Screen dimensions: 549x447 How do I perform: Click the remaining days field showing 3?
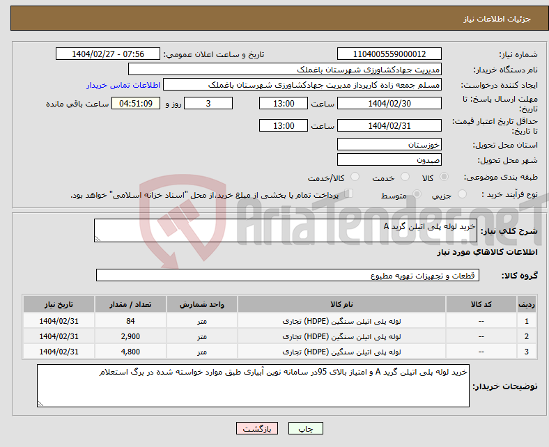208,104
